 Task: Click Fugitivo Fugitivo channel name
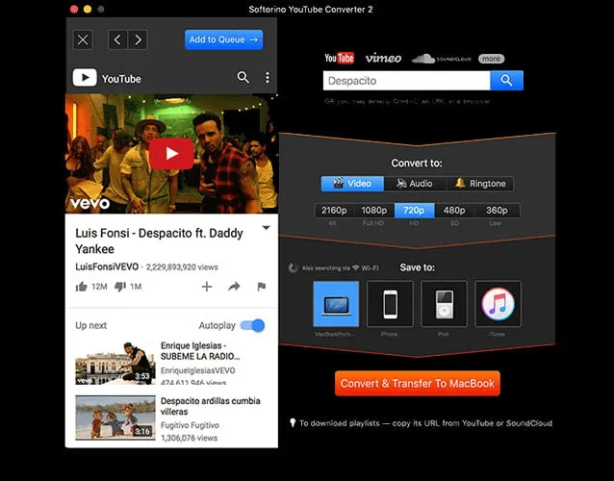[x=190, y=425]
